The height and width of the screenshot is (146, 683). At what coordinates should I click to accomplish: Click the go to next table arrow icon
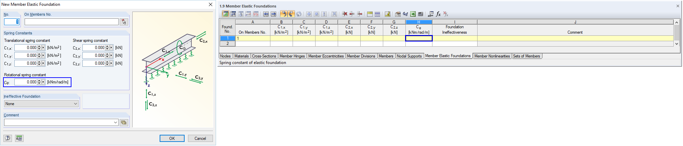pos(273,14)
